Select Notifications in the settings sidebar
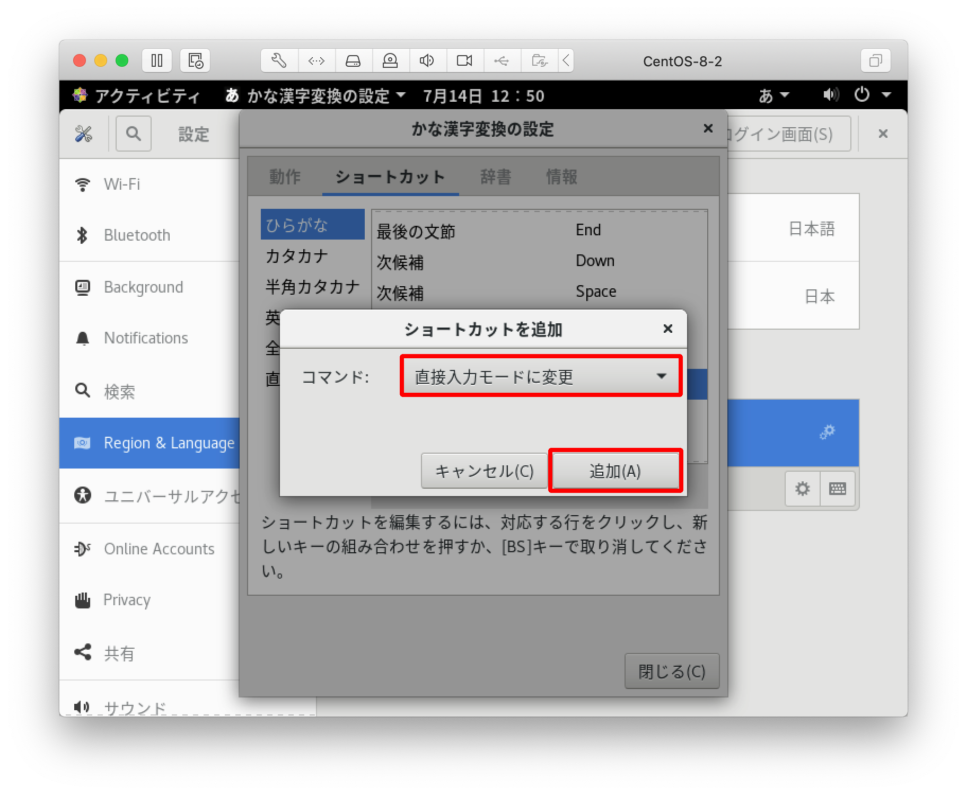This screenshot has height=795, width=967. pyautogui.click(x=150, y=338)
